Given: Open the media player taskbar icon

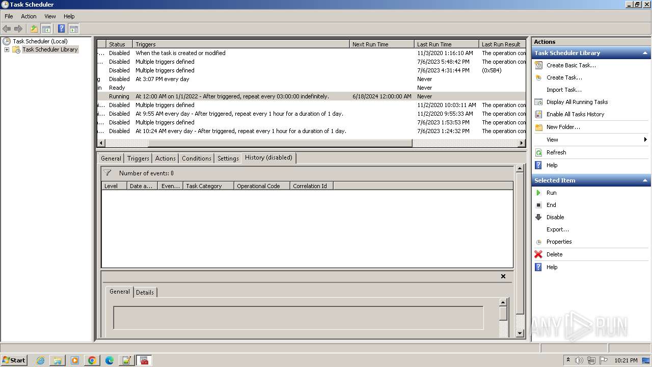Looking at the screenshot, I should (75, 360).
